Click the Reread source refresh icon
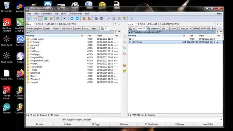This screenshot has height=131, width=233. point(28,19)
